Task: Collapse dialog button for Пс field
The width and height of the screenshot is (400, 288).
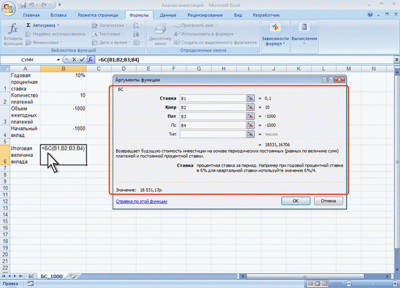Action: pos(250,125)
